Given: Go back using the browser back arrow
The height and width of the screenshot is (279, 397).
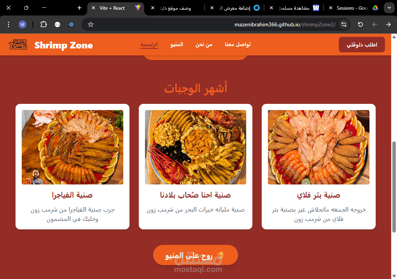Looking at the screenshot, I should [x=375, y=24].
